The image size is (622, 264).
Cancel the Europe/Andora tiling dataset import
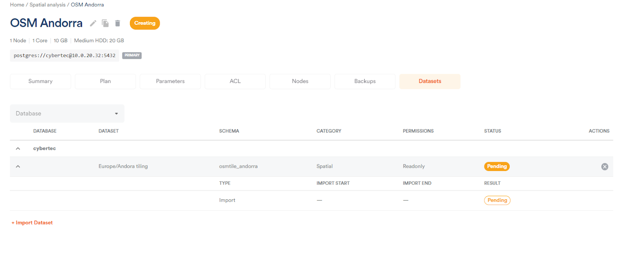(605, 167)
